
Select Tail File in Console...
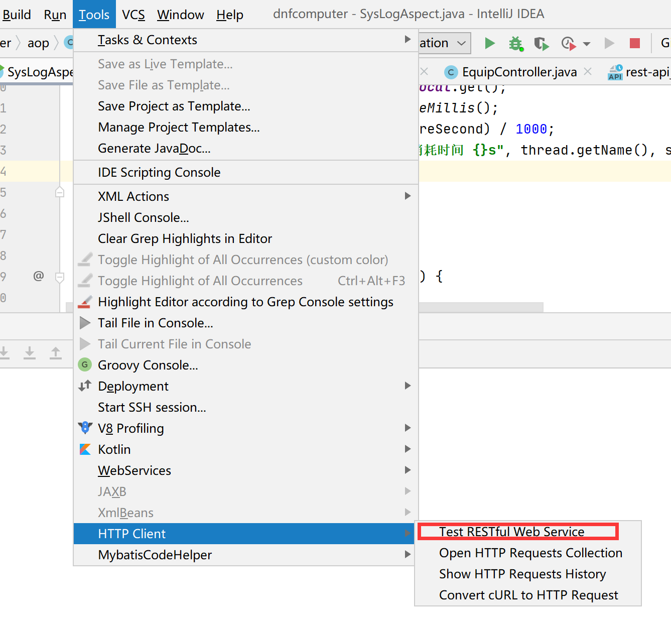(246, 323)
